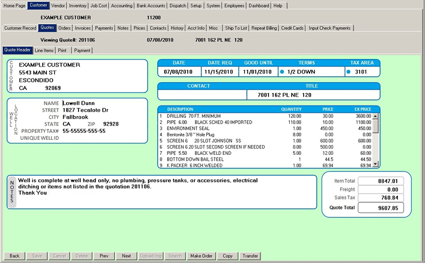
Task: Click the Freight amount field
Action: tap(381, 190)
